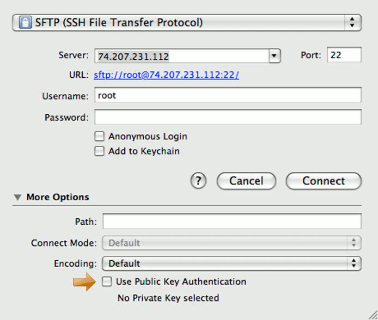Click the Cancel button
The image size is (378, 320).
point(246,181)
